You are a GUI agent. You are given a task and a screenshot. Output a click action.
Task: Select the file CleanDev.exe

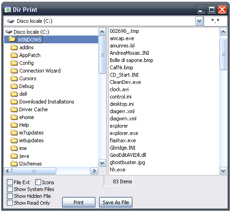[125, 82]
